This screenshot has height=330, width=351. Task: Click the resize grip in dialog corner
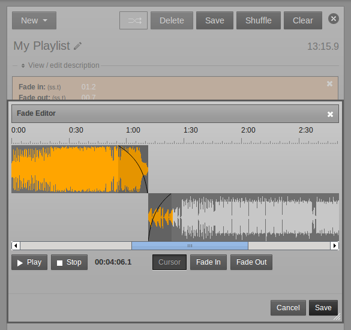point(337,317)
